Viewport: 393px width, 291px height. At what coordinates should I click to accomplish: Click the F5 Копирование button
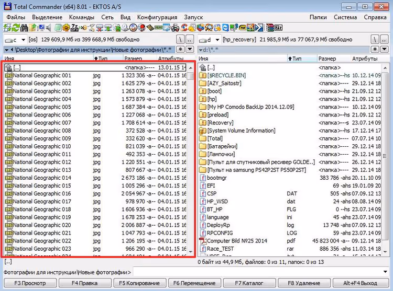click(139, 283)
